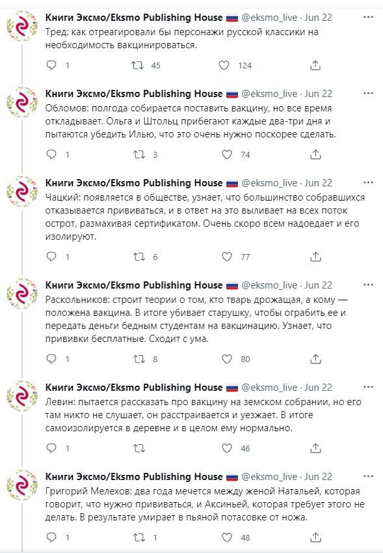383x553 pixels.
Task: Open the Jun 22 timestamp of Обломов tweet
Action: (318, 94)
